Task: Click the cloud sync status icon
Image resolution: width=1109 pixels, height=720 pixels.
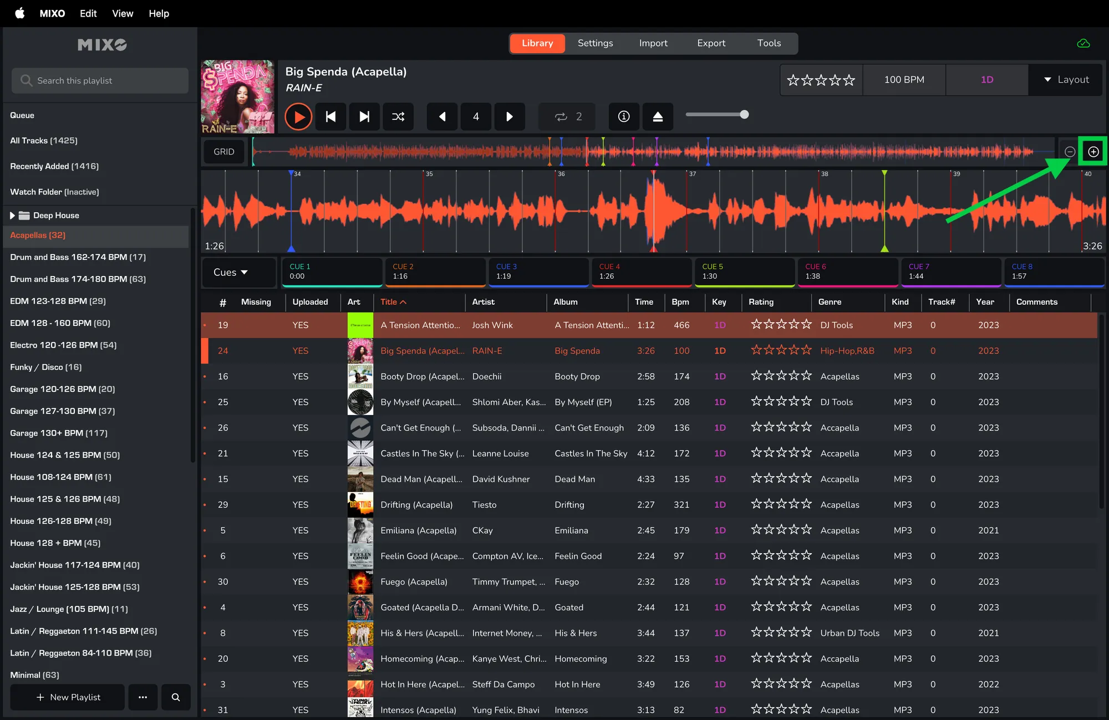Action: point(1083,43)
